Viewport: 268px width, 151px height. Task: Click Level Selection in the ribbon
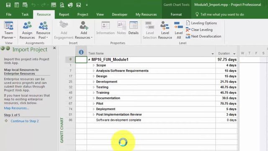(x=149, y=30)
